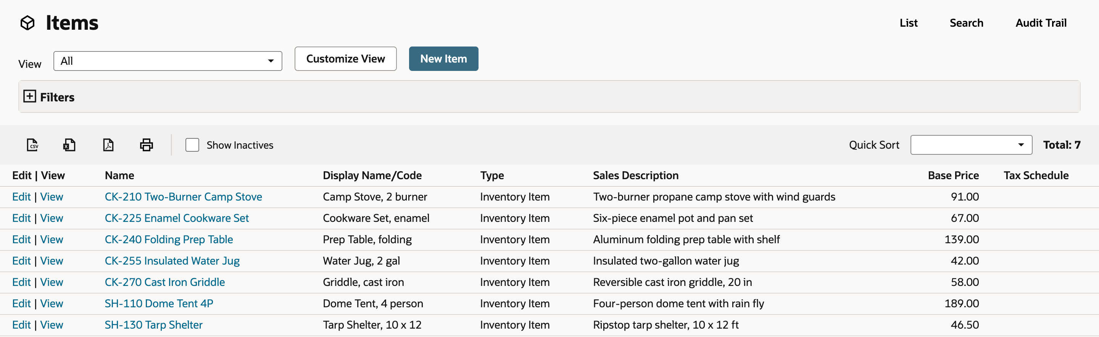Open CK-255 Insulated Water Jug item
Viewport: 1099px width, 337px height.
pos(172,261)
